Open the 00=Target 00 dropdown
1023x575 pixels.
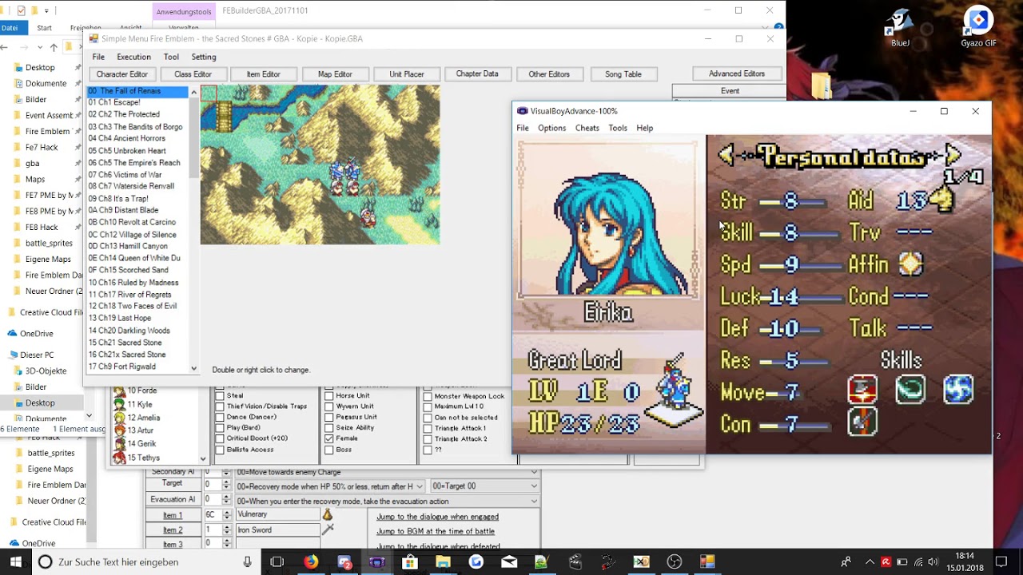(485, 486)
